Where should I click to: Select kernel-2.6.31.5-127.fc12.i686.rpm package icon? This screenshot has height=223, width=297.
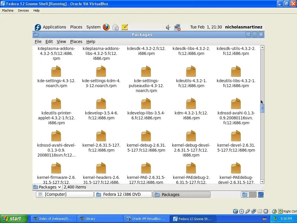coord(101,136)
